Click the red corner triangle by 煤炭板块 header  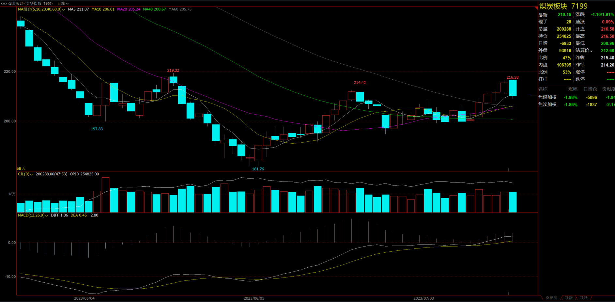pyautogui.click(x=537, y=7)
